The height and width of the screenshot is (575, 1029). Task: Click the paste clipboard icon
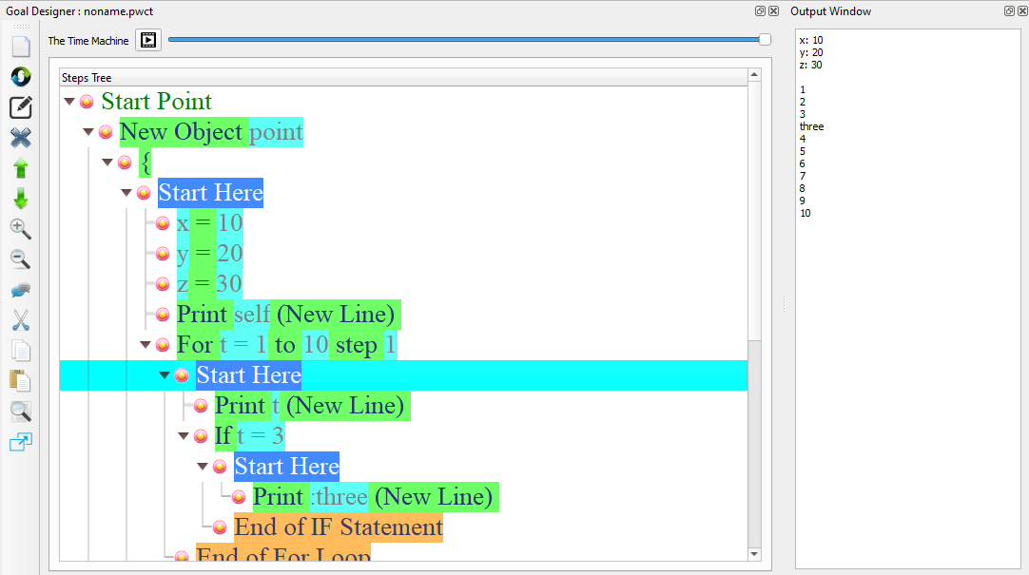click(x=20, y=381)
